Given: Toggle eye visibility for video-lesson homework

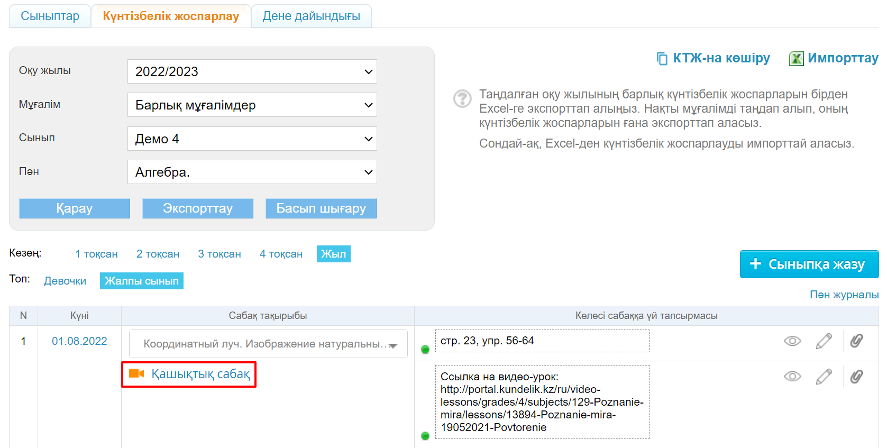Looking at the screenshot, I should (x=792, y=377).
